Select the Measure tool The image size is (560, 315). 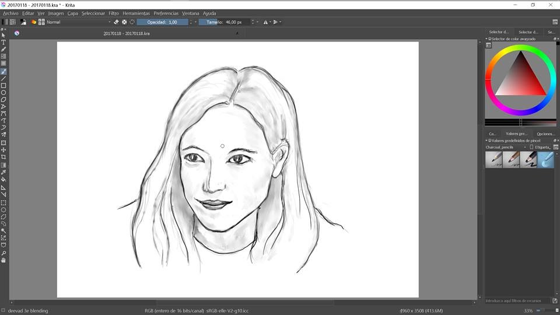[x=3, y=195]
